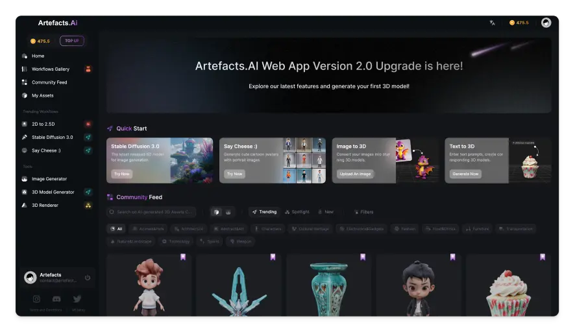This screenshot has width=575, height=332.
Task: Select the Characters category chip
Action: (268, 229)
